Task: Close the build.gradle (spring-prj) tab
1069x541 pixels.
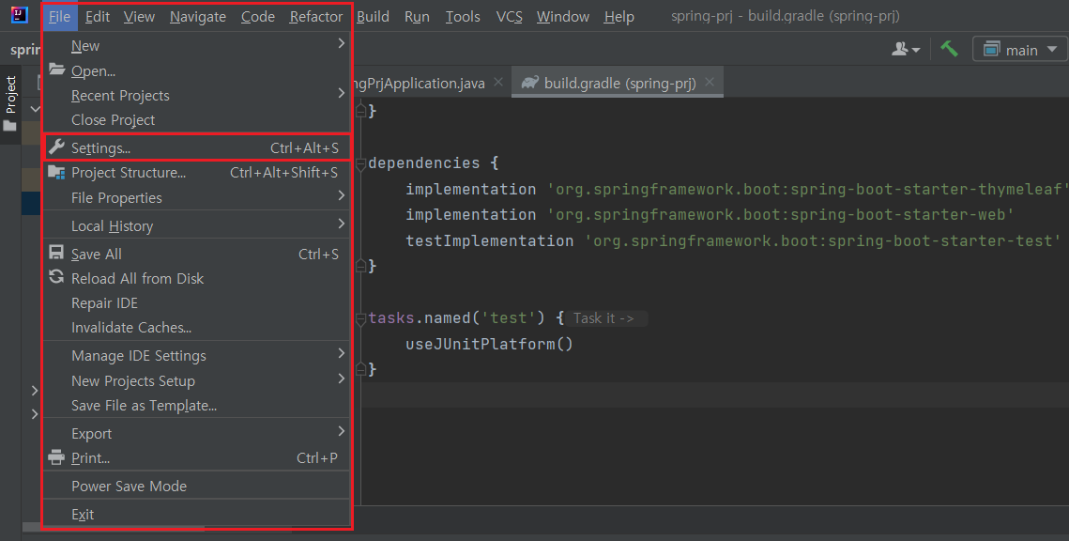Action: (x=709, y=82)
